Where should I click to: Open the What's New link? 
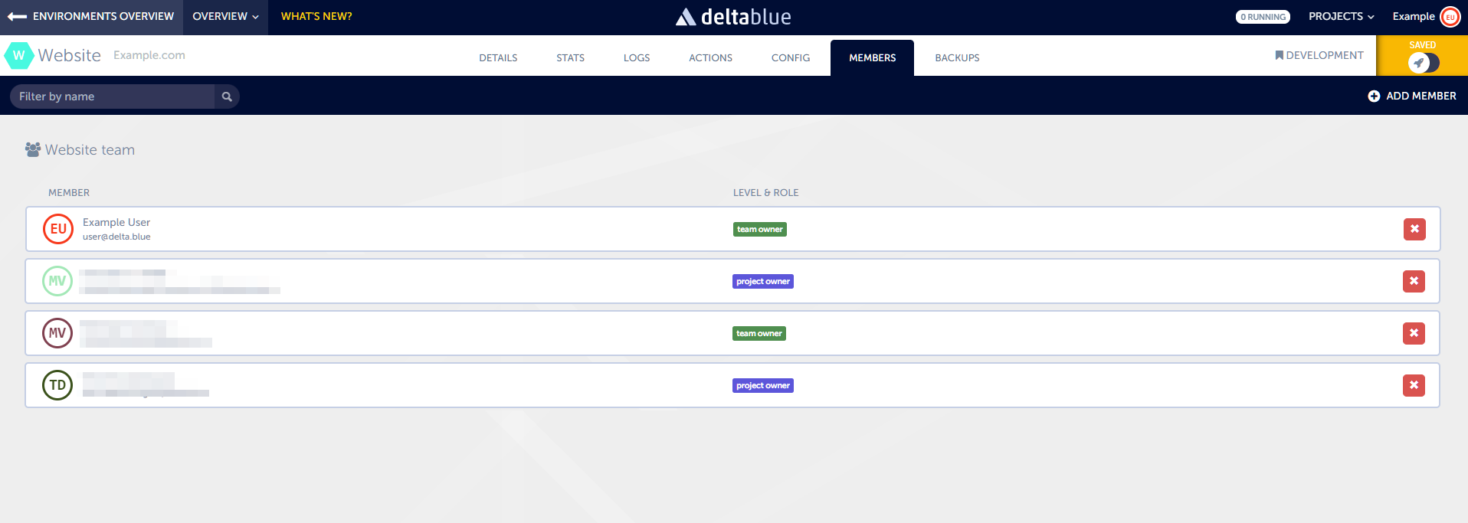316,17
